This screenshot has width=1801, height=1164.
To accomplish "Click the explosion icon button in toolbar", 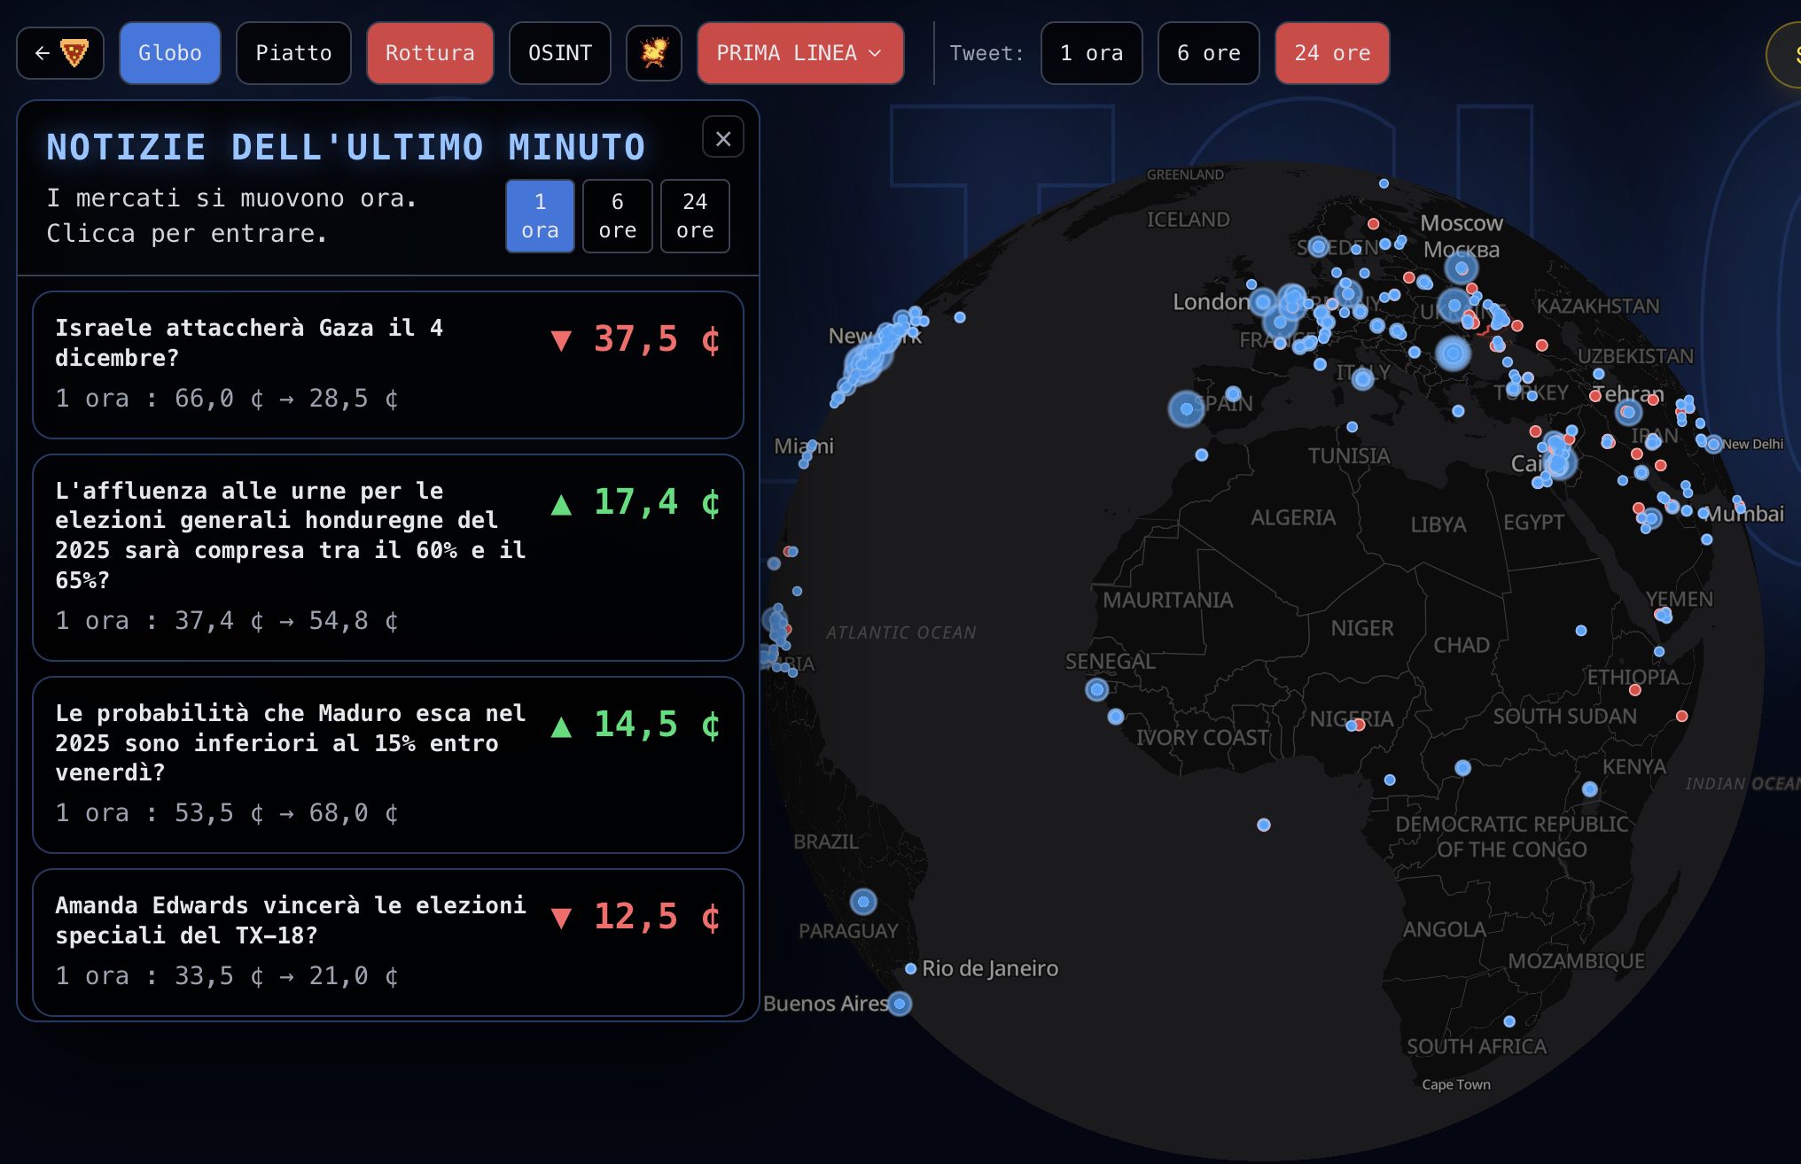I will pyautogui.click(x=654, y=53).
